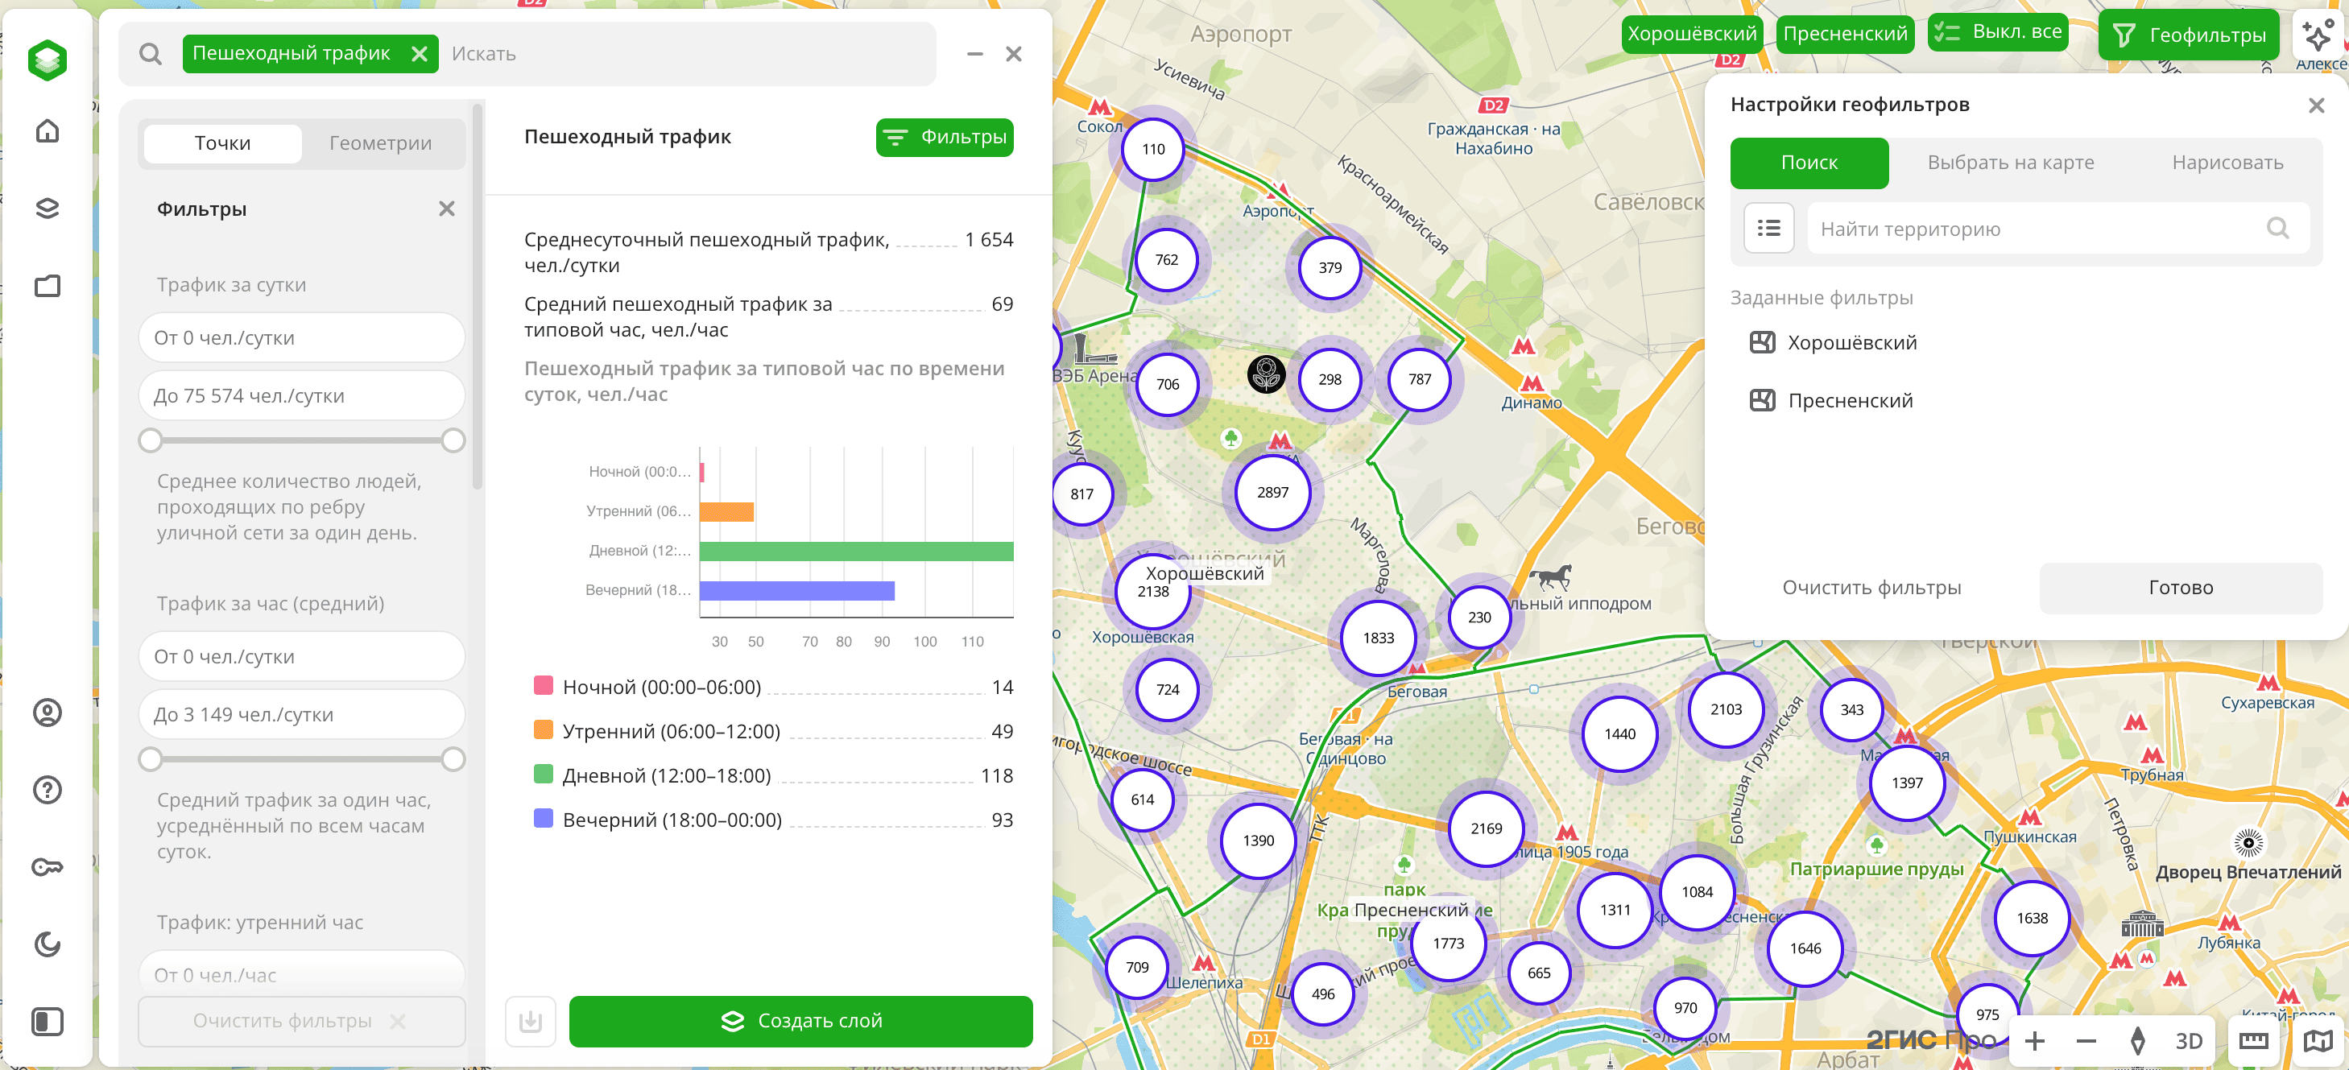Click the API key icon in sidebar
This screenshot has width=2349, height=1070.
48,867
